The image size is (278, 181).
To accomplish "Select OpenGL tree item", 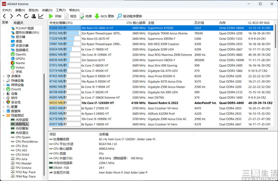I will [19, 54].
